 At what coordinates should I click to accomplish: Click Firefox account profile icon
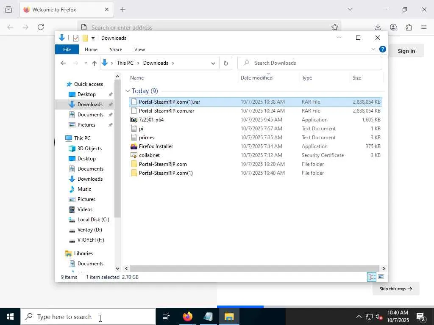pos(393,27)
